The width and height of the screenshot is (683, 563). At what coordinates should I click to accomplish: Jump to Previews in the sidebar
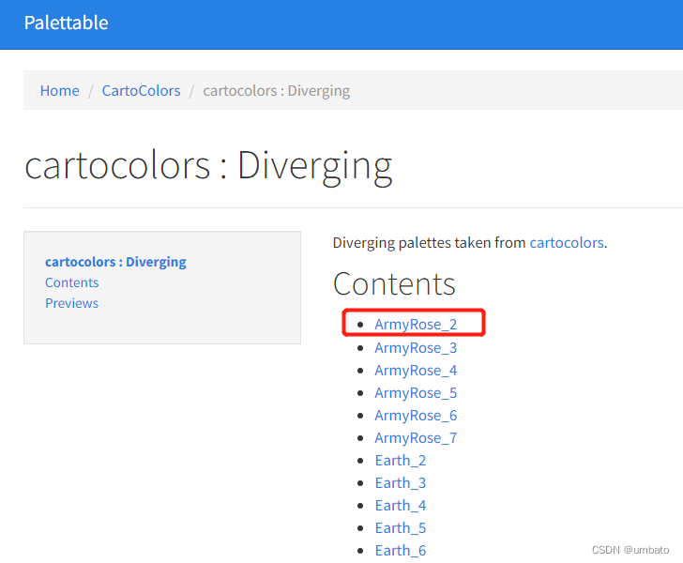(72, 303)
